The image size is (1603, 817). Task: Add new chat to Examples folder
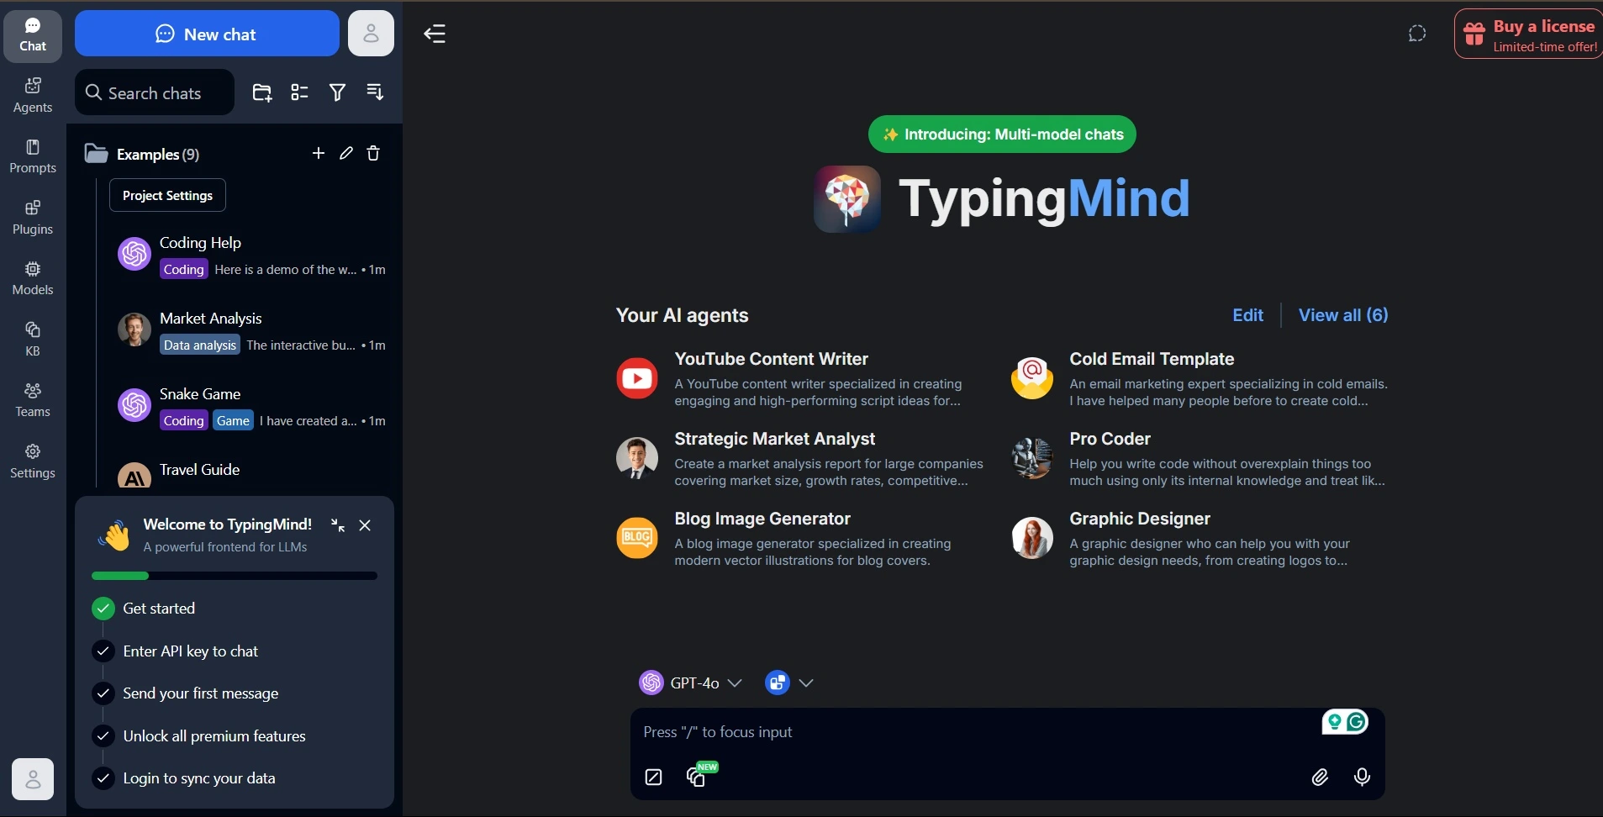pyautogui.click(x=318, y=153)
